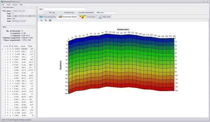Open the Tools menu
This screenshot has height=122, width=210.
[8, 5]
